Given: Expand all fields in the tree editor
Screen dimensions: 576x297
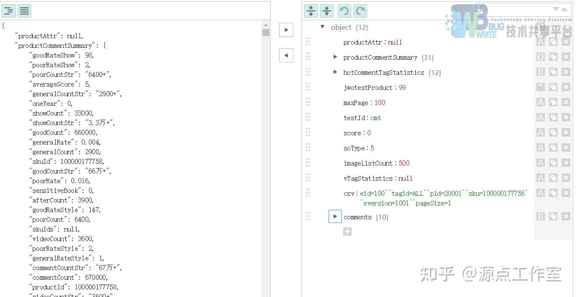Looking at the screenshot, I should (311, 11).
